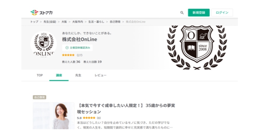Click the ログイン button
264x131 pixels.
[222, 13]
